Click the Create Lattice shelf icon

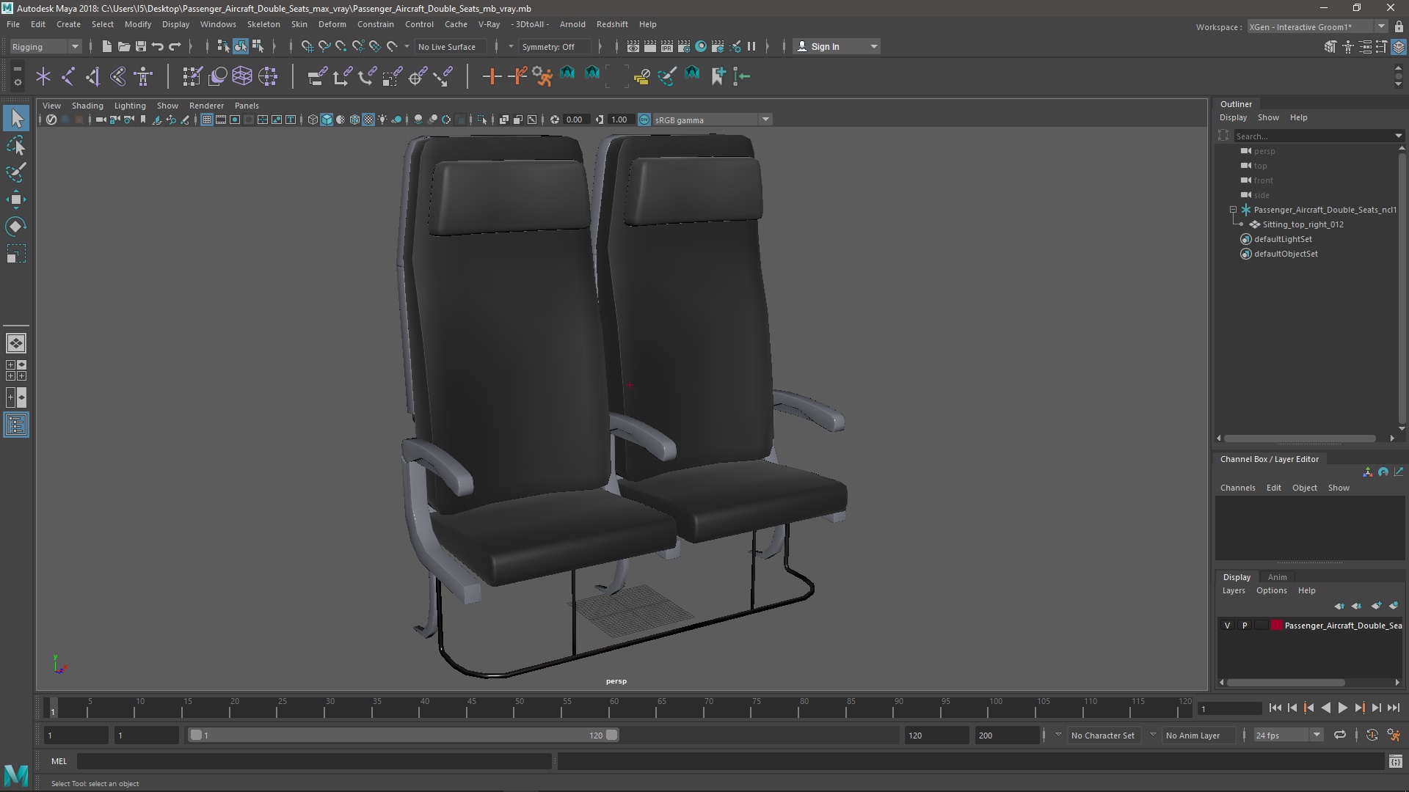[241, 76]
